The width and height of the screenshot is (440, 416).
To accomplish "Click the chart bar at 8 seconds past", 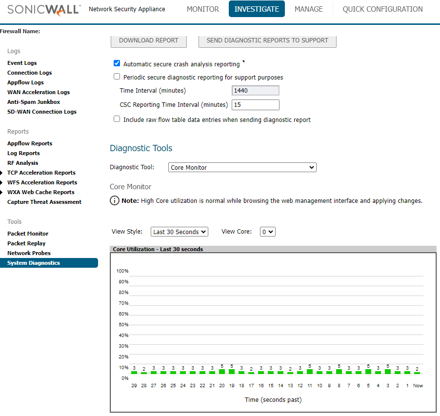I will [339, 372].
